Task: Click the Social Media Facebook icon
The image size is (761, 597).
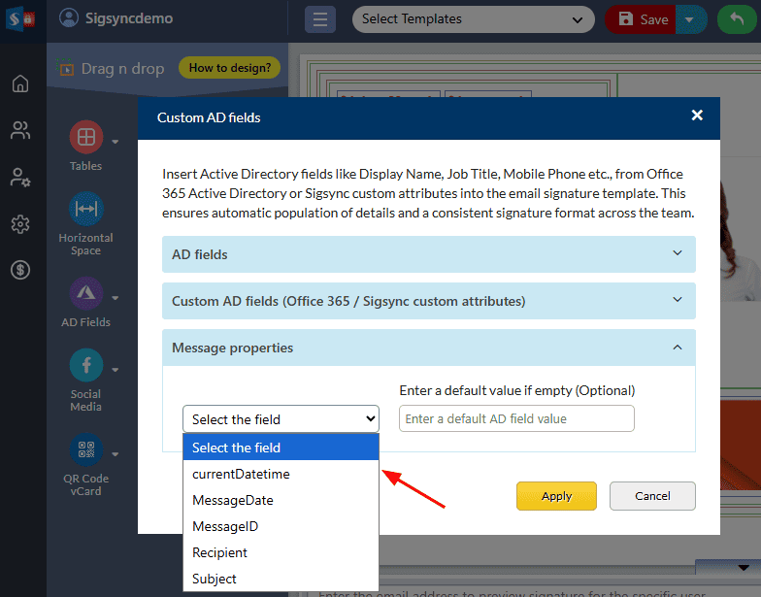Action: click(x=85, y=366)
